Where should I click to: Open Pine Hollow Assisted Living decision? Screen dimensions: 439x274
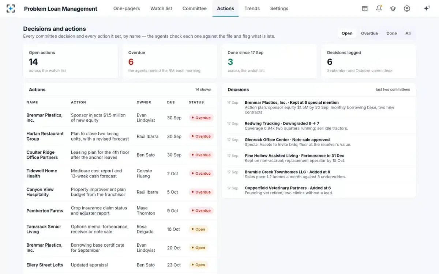point(319,158)
